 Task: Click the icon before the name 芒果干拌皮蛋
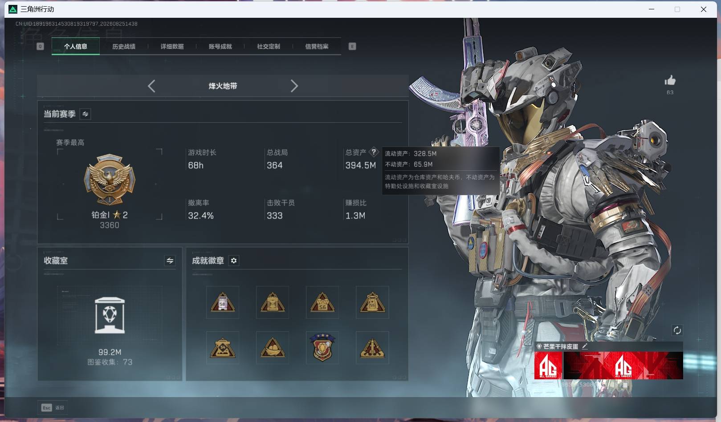point(539,346)
